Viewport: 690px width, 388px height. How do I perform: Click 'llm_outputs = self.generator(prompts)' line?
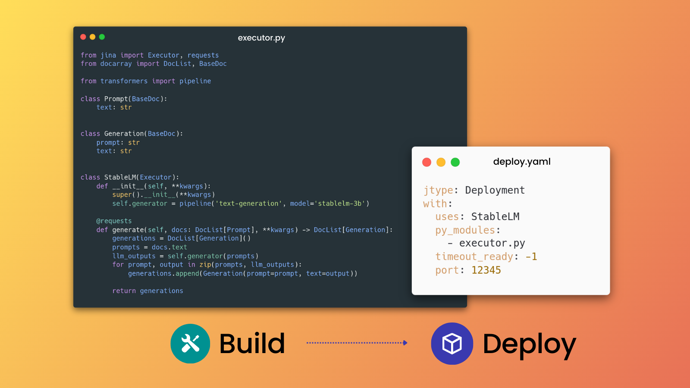pos(185,256)
